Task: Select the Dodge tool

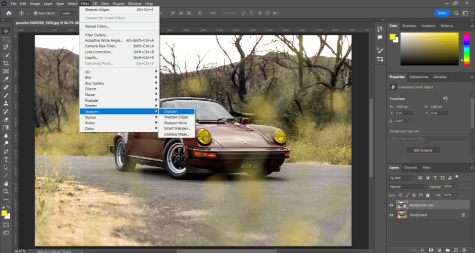Action: coord(6,143)
